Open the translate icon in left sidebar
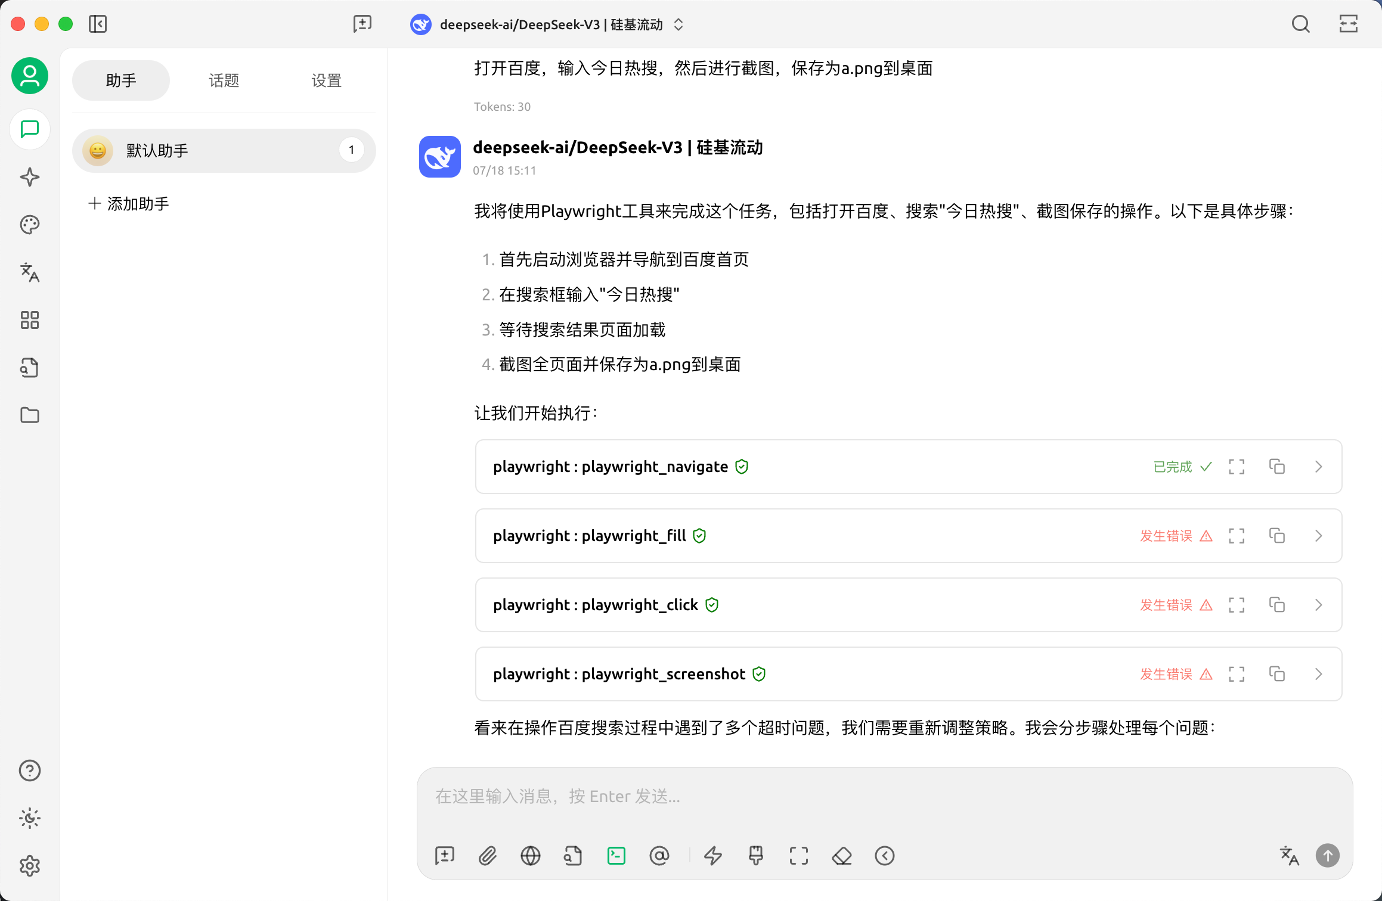This screenshot has height=901, width=1382. pyautogui.click(x=30, y=272)
